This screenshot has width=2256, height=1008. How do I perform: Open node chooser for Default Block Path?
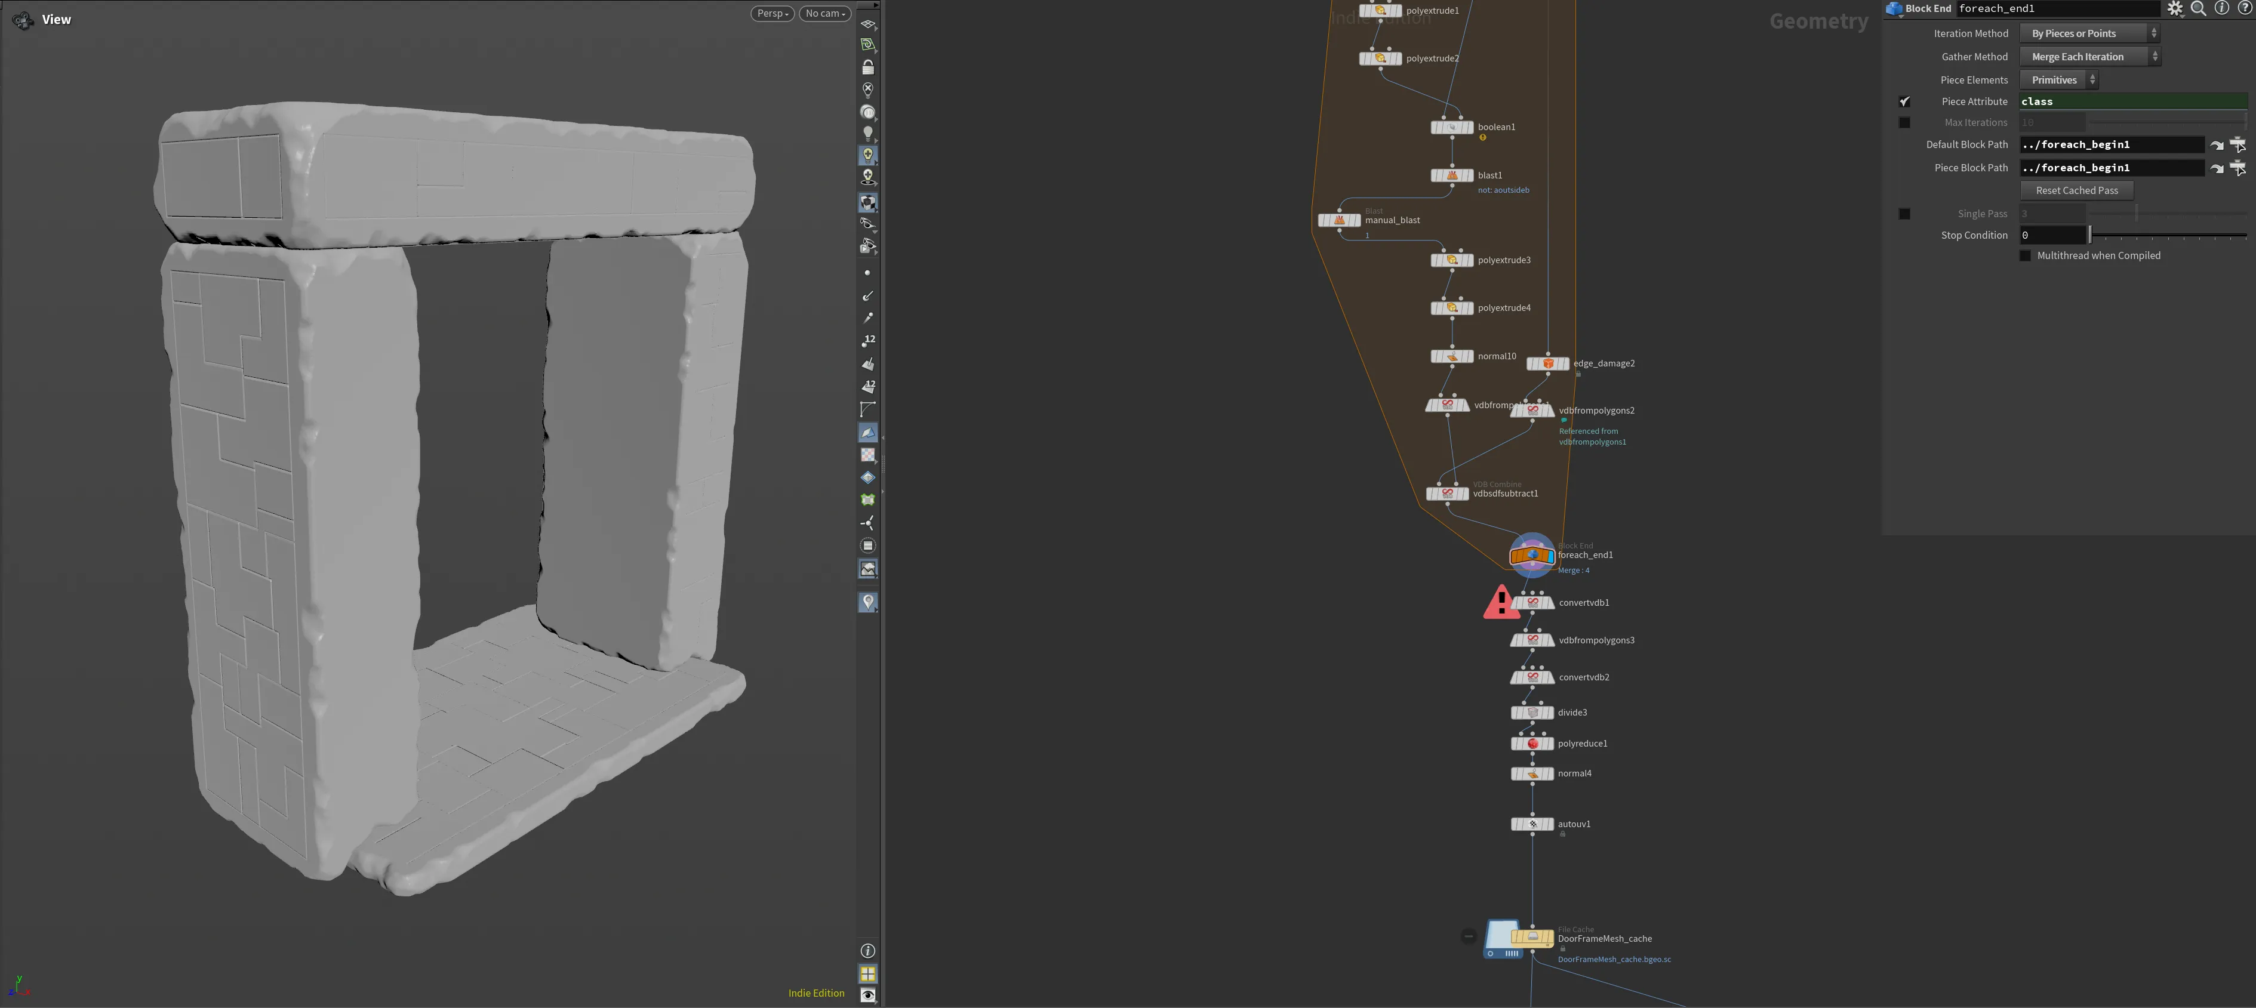2237,146
